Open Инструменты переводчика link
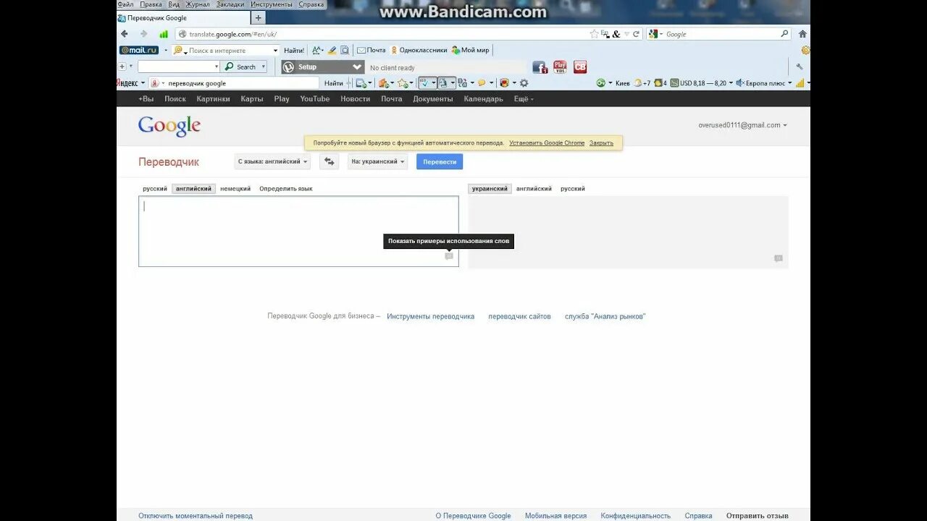 click(x=430, y=316)
